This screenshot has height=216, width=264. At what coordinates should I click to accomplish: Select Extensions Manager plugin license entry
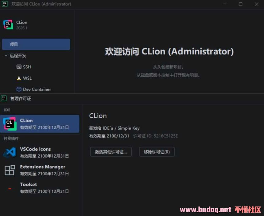(x=40, y=170)
